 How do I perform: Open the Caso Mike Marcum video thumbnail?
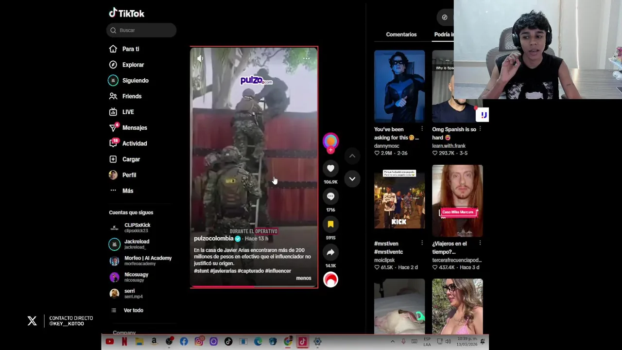click(x=457, y=200)
